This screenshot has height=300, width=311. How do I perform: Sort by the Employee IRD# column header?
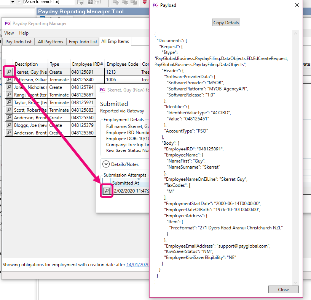click(87, 64)
